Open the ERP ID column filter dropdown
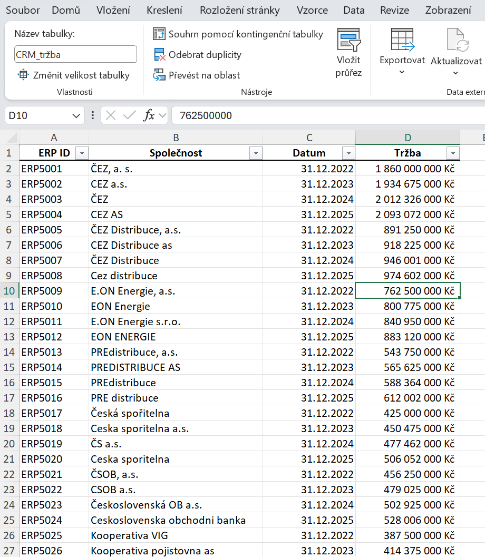This screenshot has height=557, width=485. click(x=82, y=153)
